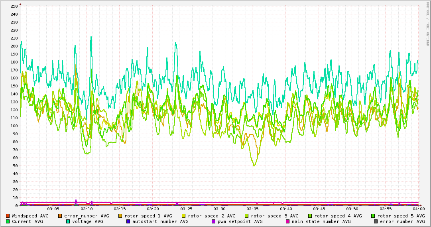Select the rotor speed 4 AVG legend label

pyautogui.click(x=338, y=216)
